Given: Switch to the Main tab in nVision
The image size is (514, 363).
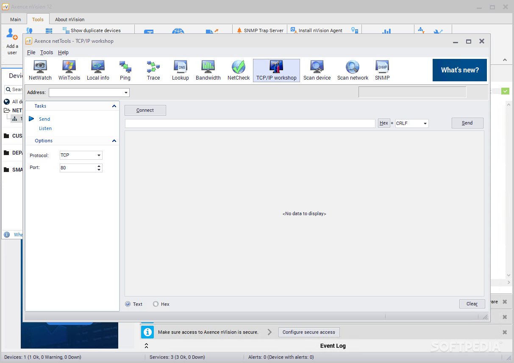Looking at the screenshot, I should tap(16, 19).
